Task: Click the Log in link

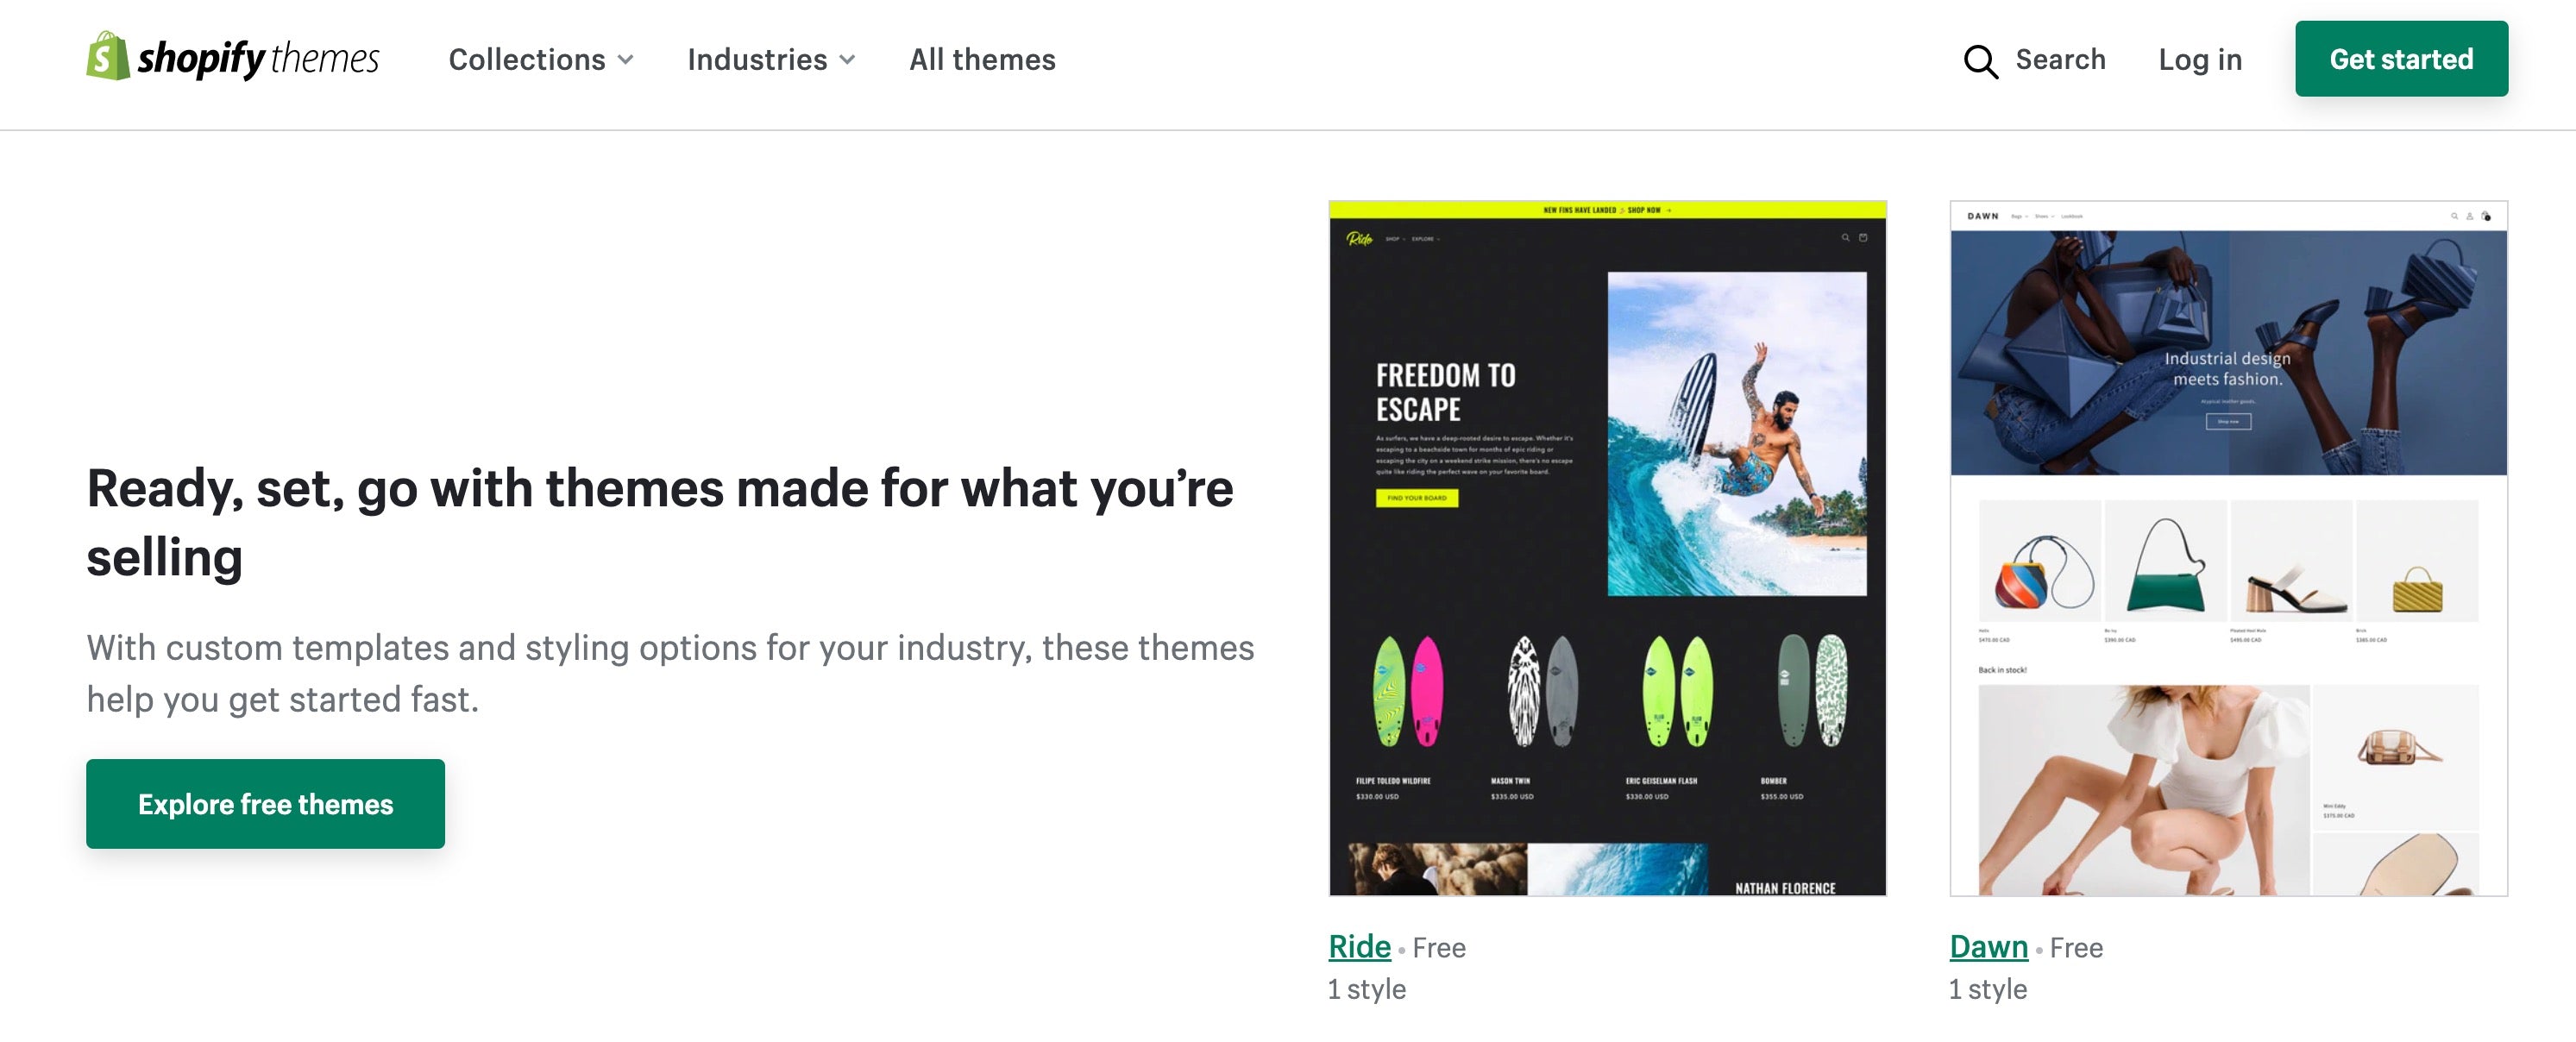Action: [2199, 60]
